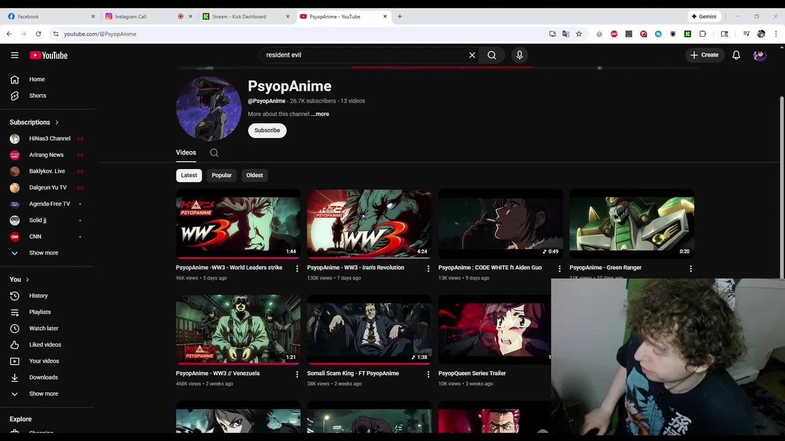Switch to the Facebook browser tab
Screen dimensions: 785x441
coord(52,17)
